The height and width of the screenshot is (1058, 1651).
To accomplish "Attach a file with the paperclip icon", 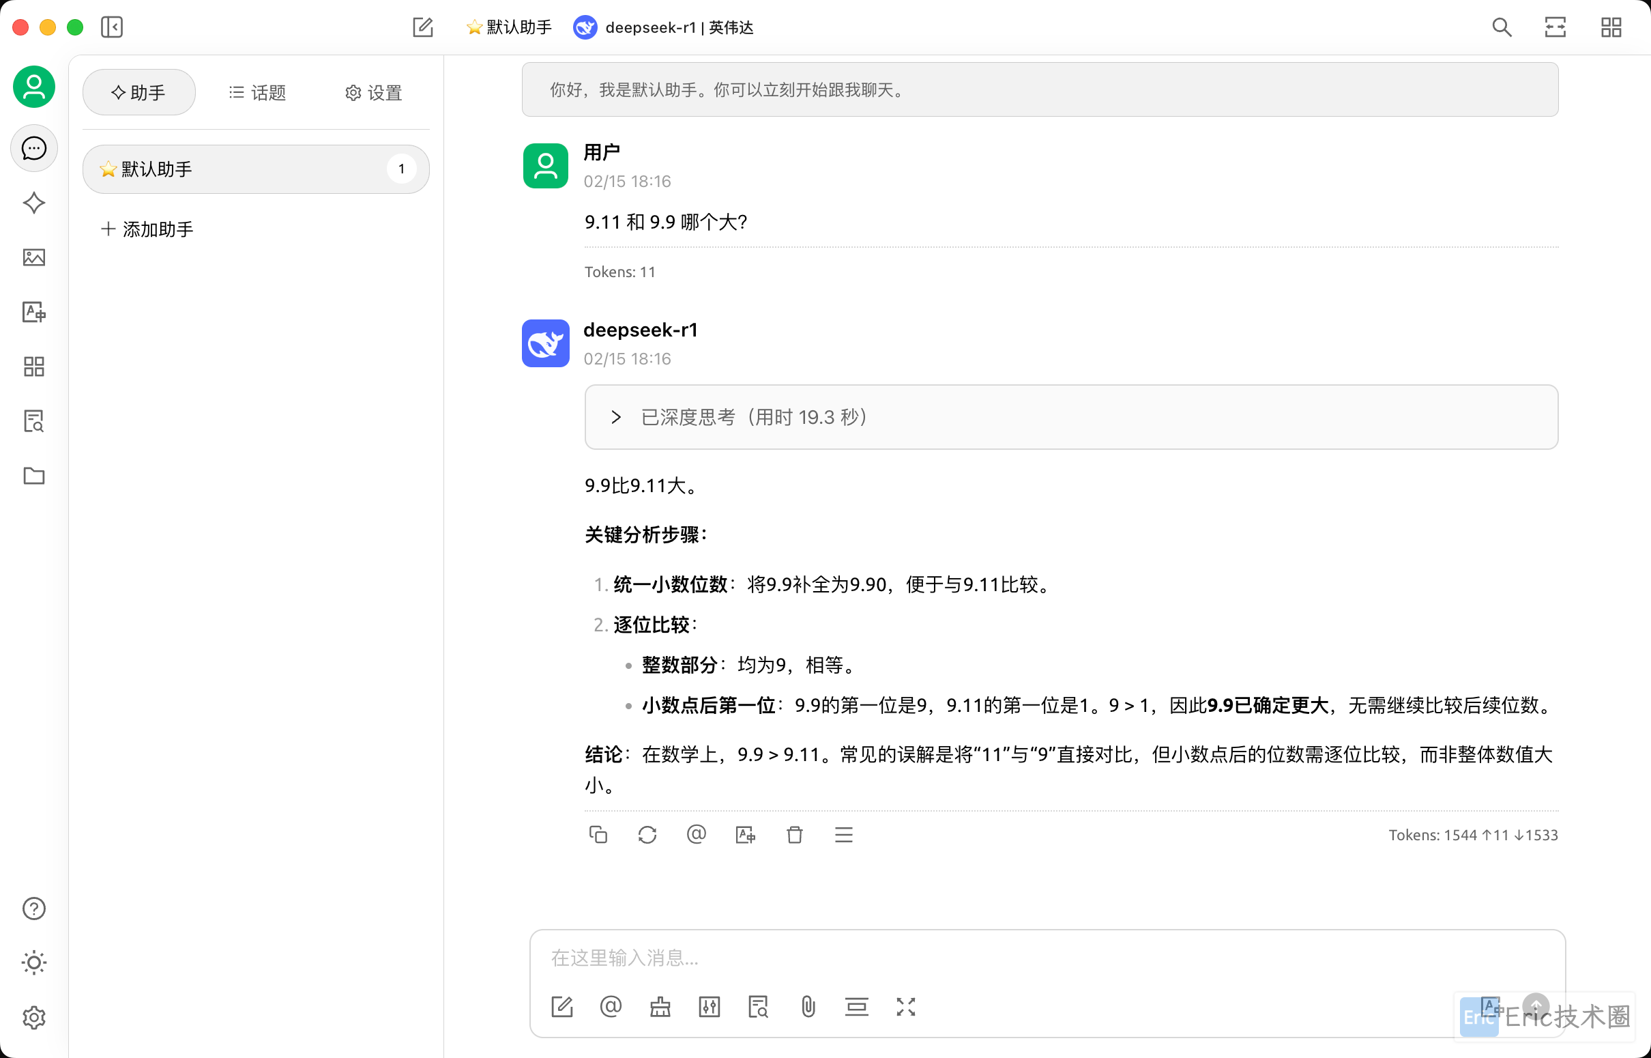I will 808,1007.
